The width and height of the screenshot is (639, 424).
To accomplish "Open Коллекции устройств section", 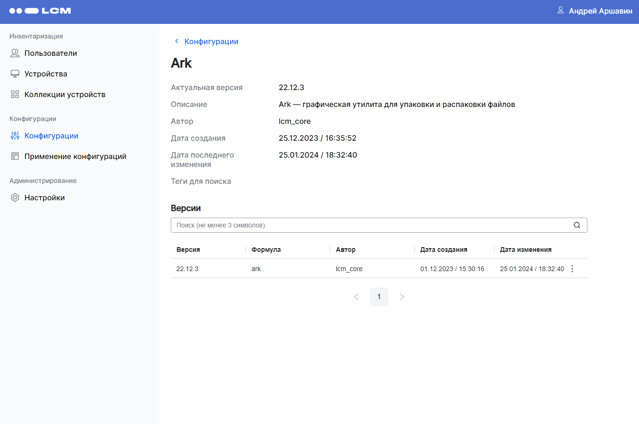I will (65, 95).
